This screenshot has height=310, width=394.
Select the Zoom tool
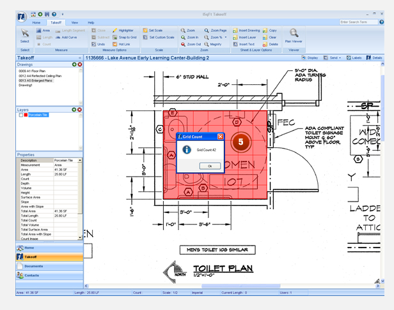click(x=188, y=31)
